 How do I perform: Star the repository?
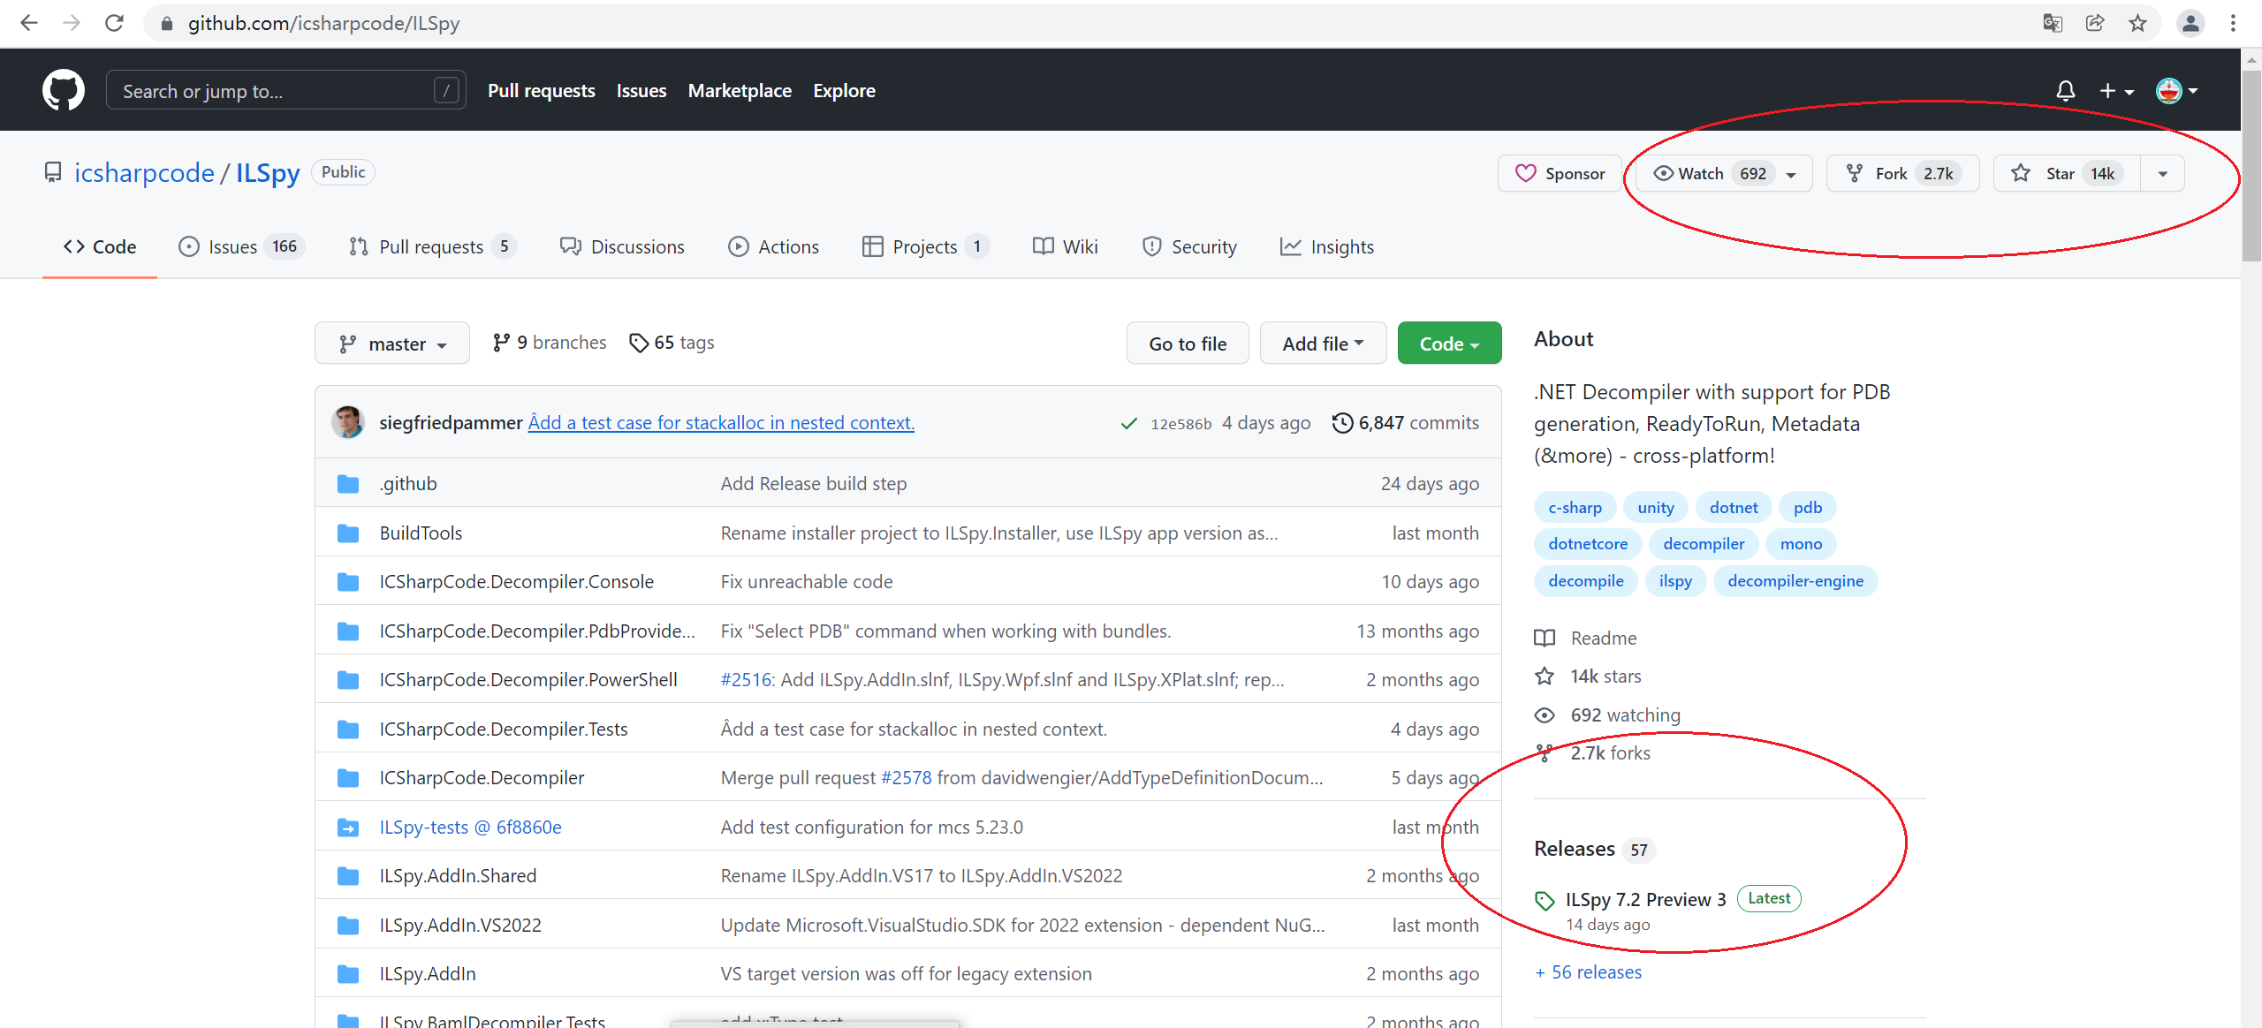click(x=2067, y=173)
